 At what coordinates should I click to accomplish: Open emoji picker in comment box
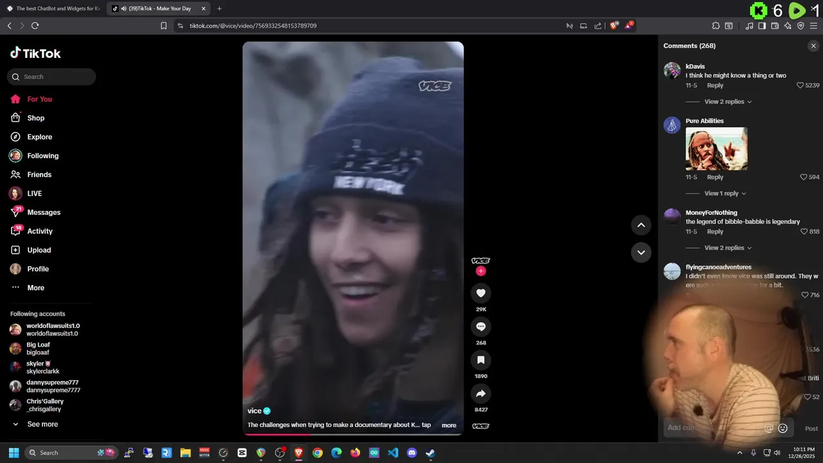click(x=782, y=428)
